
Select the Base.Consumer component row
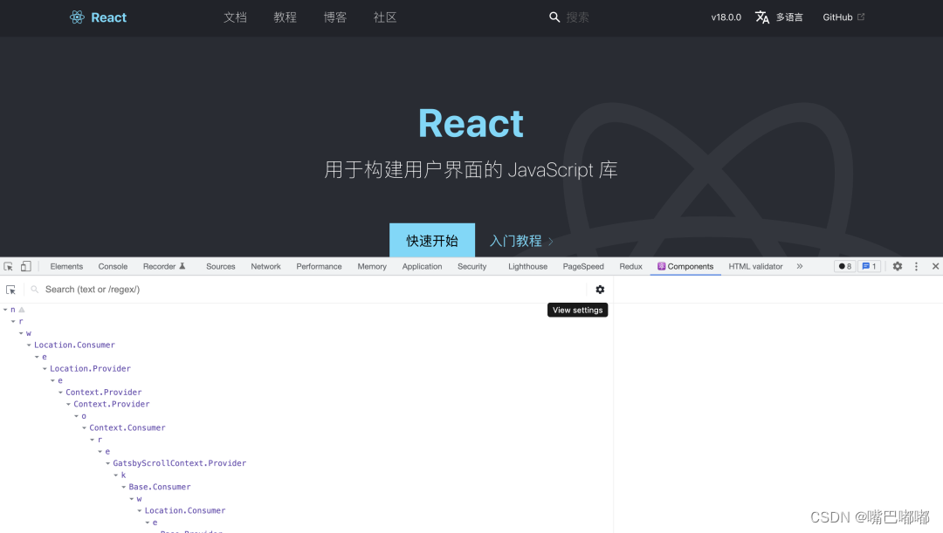160,487
